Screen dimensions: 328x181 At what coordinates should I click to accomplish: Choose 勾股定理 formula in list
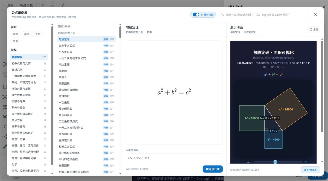86,39
